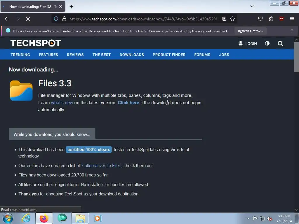Click 'Files 3.3' heading text

55,83
